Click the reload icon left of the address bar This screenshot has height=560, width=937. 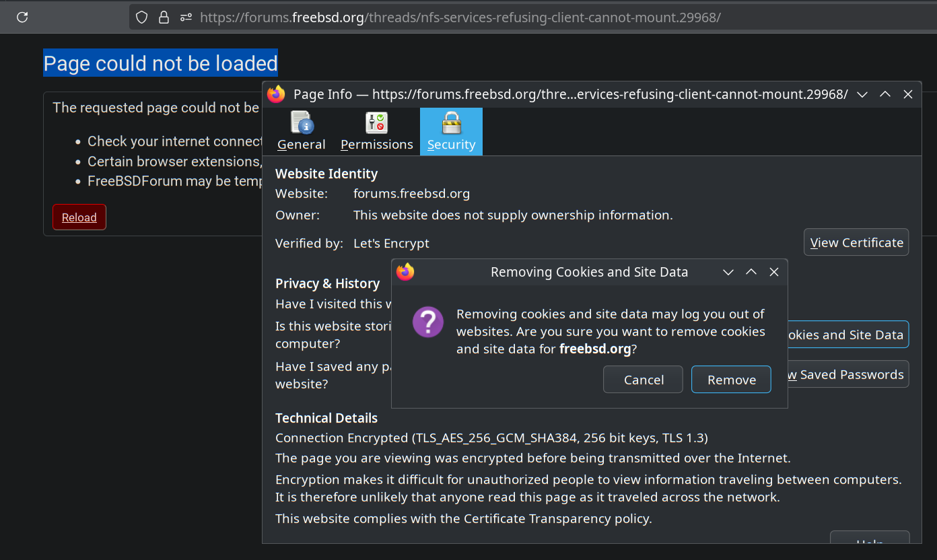coord(23,17)
